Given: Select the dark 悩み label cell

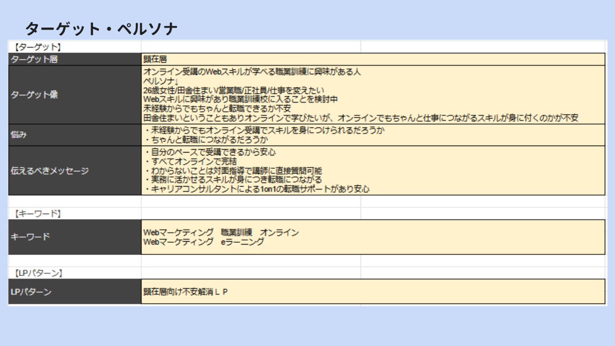Looking at the screenshot, I should pyautogui.click(x=75, y=135).
